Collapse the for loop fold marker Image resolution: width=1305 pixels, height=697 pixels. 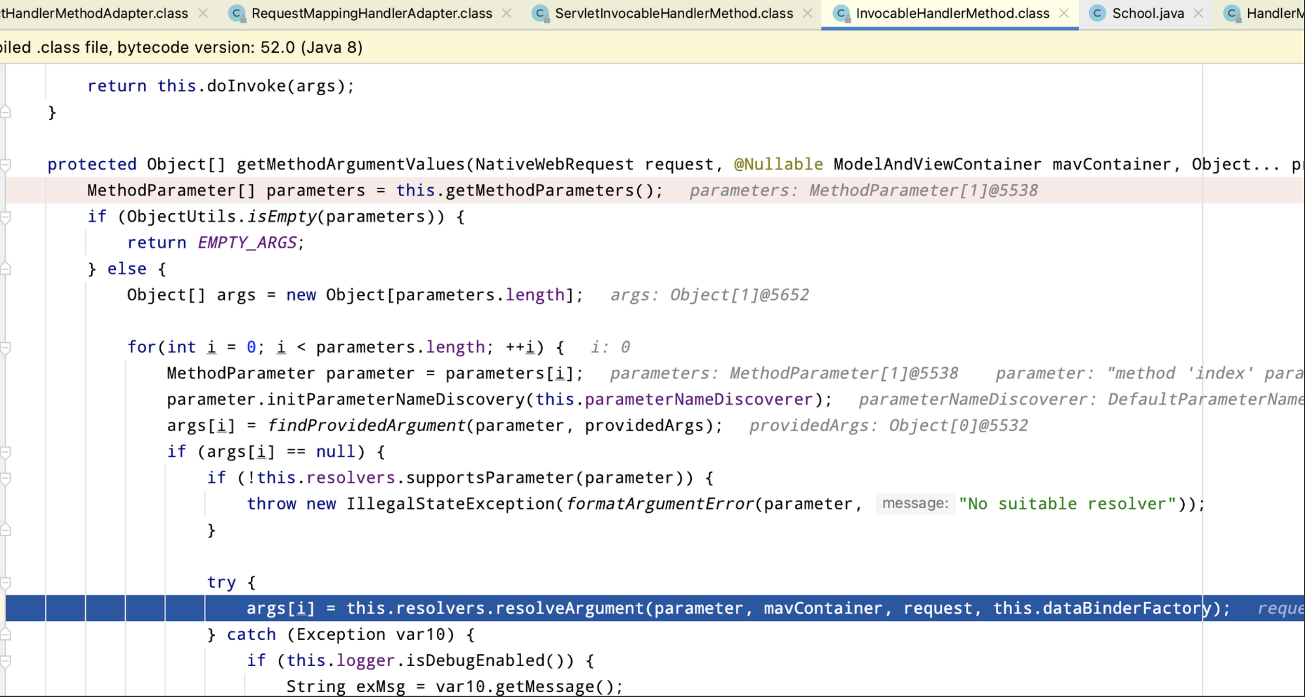[6, 348]
